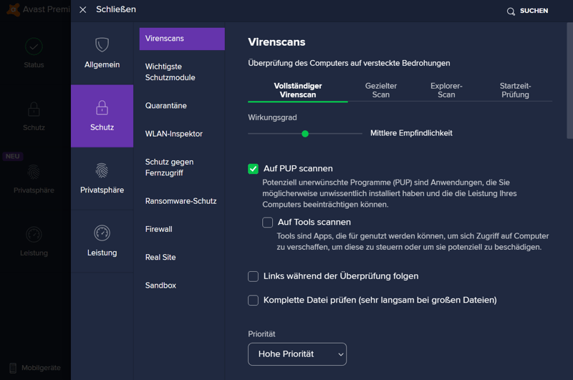Click the search magnifier icon
Image resolution: width=573 pixels, height=380 pixels.
511,11
